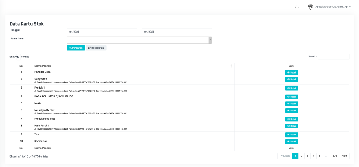The width and height of the screenshot is (359, 167).
Task: Click the notification bell icon
Action: pos(297,7)
